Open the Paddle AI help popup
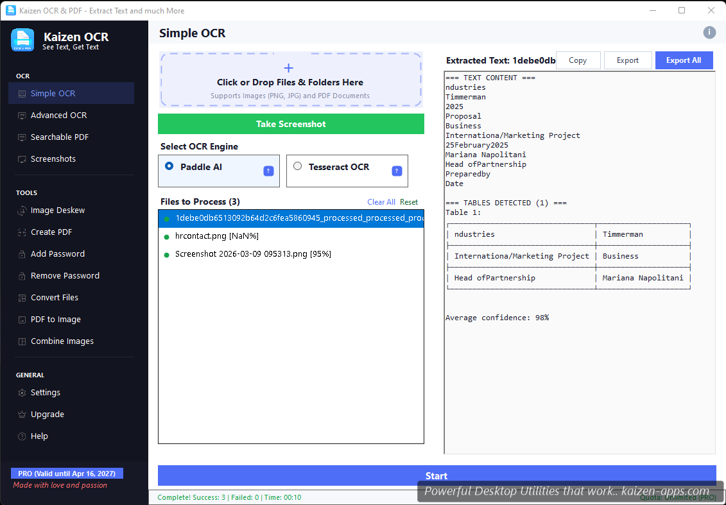 (268, 171)
